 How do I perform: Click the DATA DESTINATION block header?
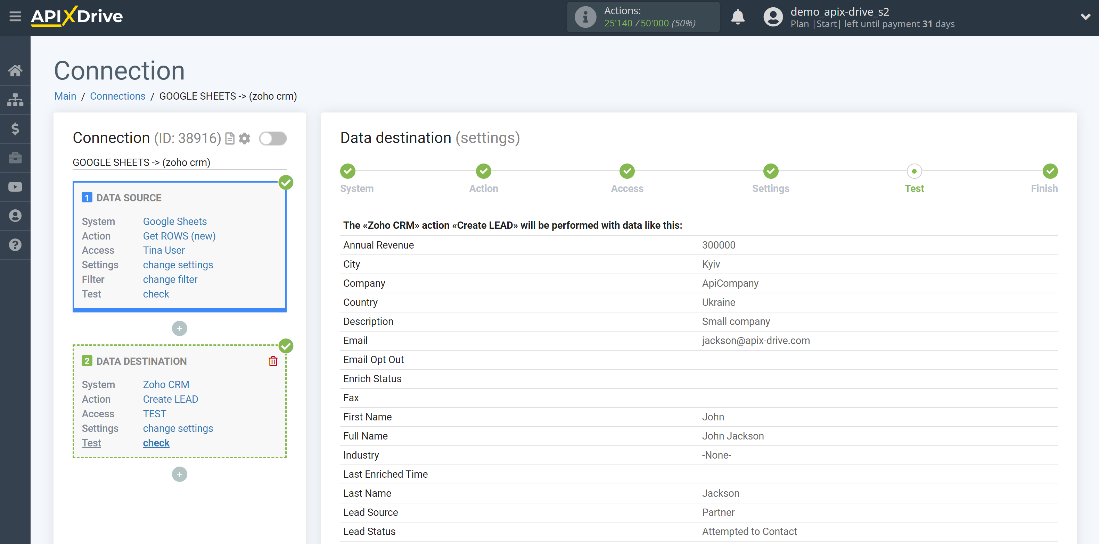(x=142, y=361)
